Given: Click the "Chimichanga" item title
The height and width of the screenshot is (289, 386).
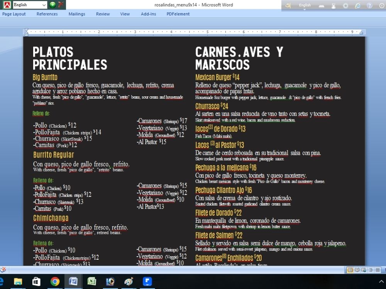Looking at the screenshot, I should tap(51, 218).
